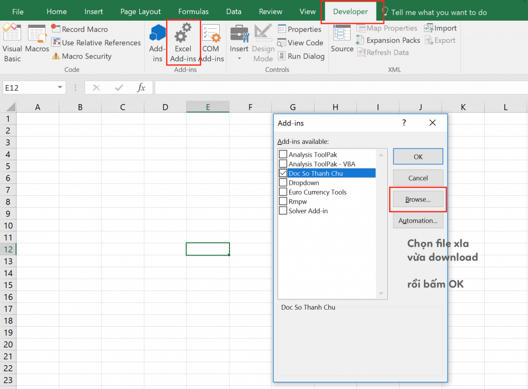Click Cancel in Add-ins dialog
Screen dimensions: 528x389
point(418,178)
